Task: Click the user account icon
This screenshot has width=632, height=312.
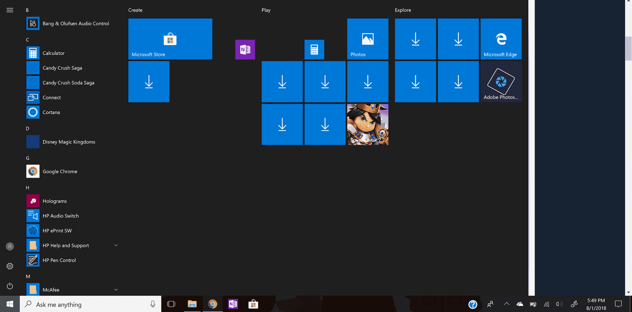Action: [10, 246]
